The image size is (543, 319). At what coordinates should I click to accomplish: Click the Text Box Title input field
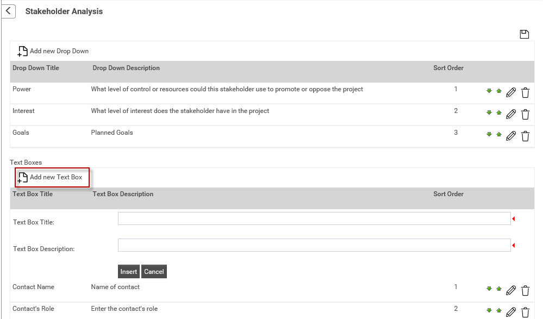click(314, 218)
